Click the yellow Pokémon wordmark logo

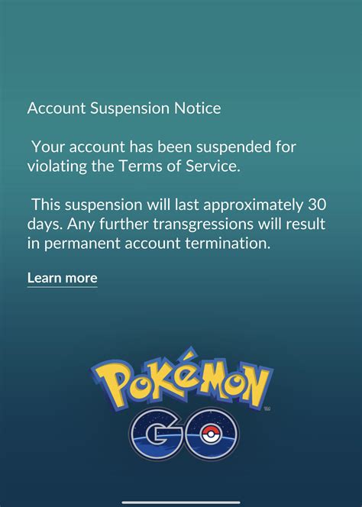coord(182,378)
